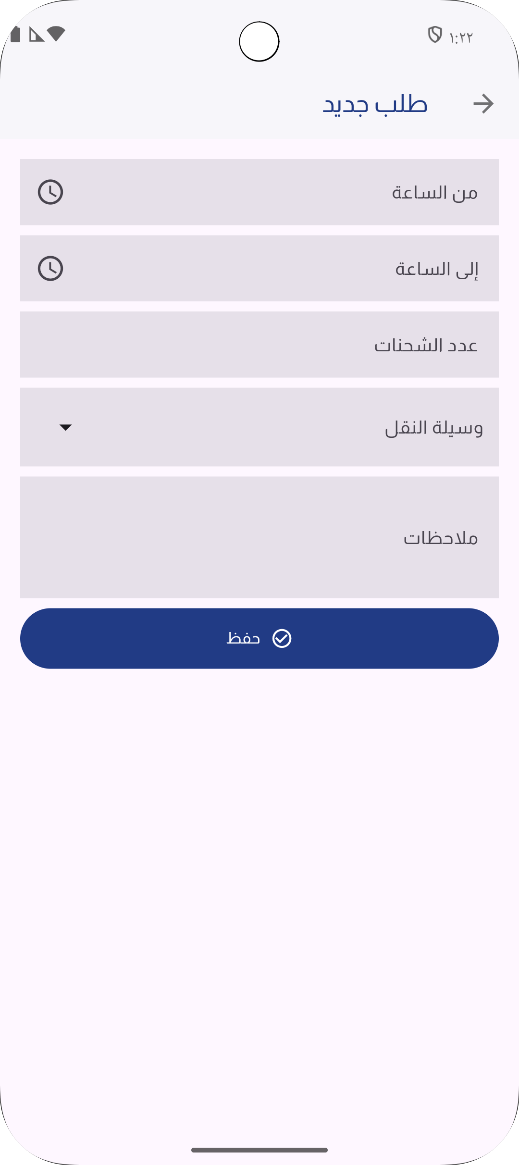The image size is (519, 1165).
Task: Tap the shield icon in the status bar
Action: click(434, 35)
